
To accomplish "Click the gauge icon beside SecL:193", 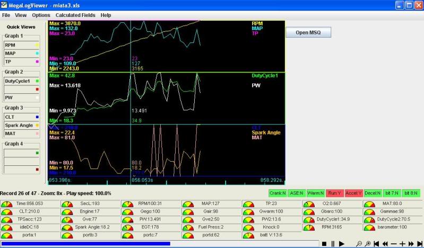I will [x=67, y=205].
